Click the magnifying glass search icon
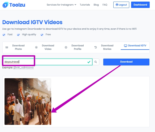 click(96, 62)
